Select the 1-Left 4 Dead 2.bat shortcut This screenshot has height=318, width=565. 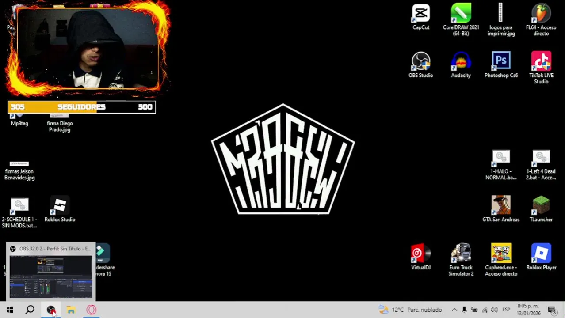pos(541,165)
